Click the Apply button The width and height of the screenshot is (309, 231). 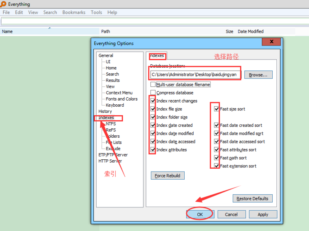coord(263,214)
